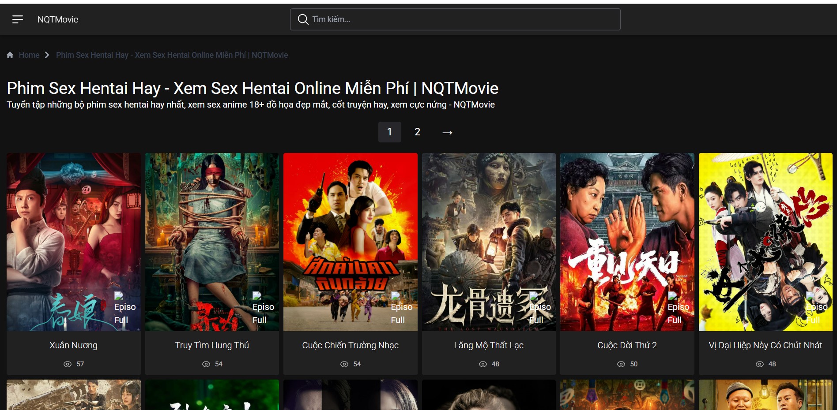Click the eye icon under Lăng Mộ Thất Lạc
837x410 pixels.
tap(482, 364)
